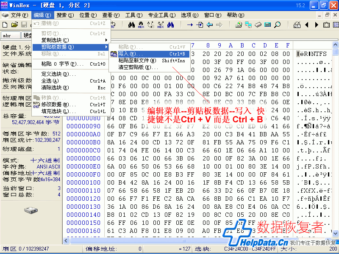Click offset row 00000140
The width and height of the screenshot is (339, 254).
83,215
